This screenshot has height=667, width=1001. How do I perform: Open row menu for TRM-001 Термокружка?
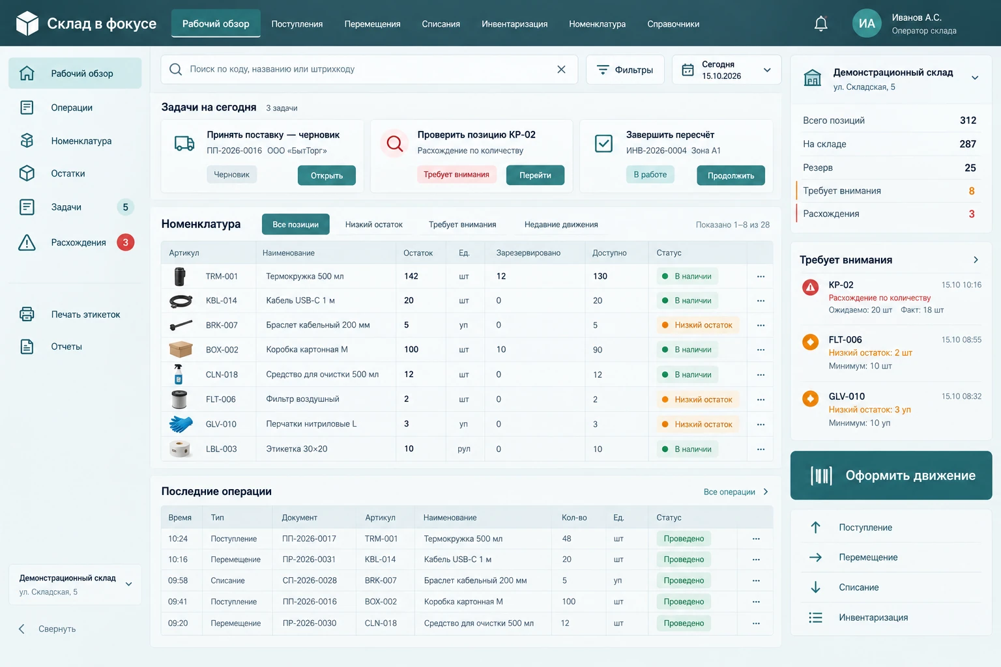[x=761, y=277]
